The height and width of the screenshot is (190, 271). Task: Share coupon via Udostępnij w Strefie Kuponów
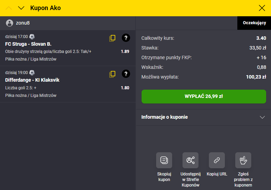coord(190,160)
